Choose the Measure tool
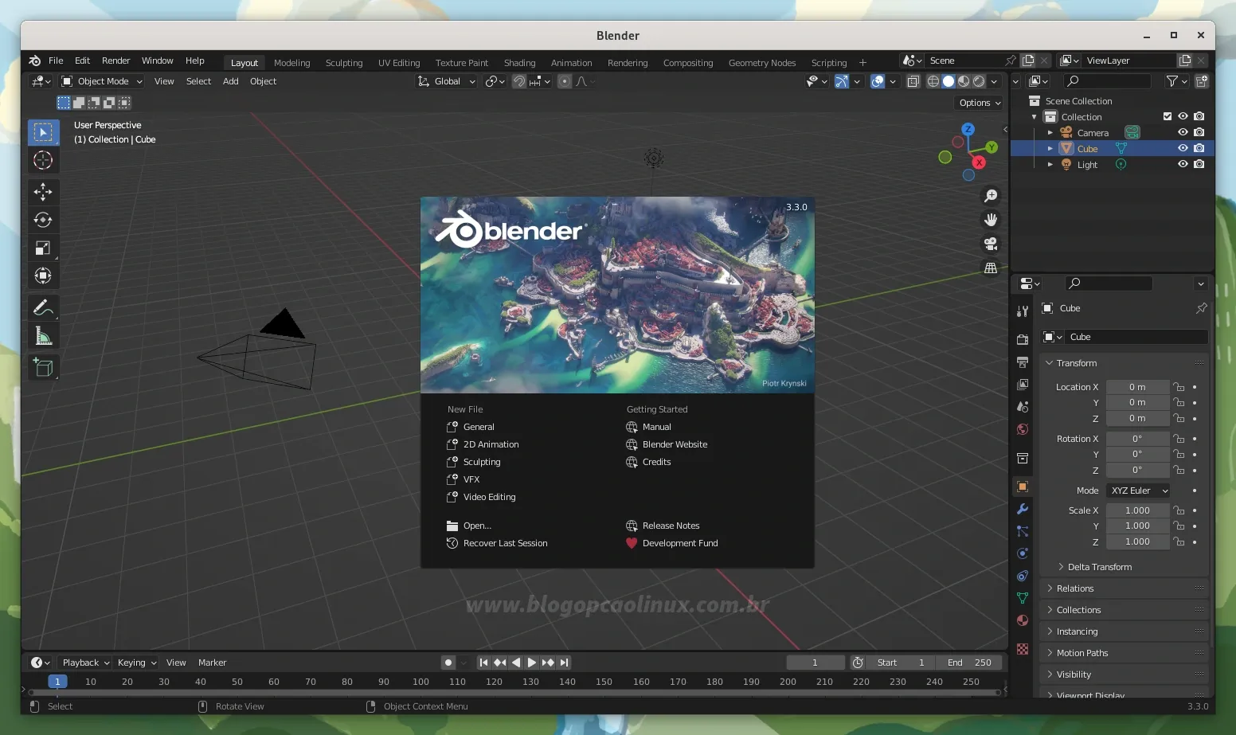Image resolution: width=1236 pixels, height=735 pixels. coord(43,336)
